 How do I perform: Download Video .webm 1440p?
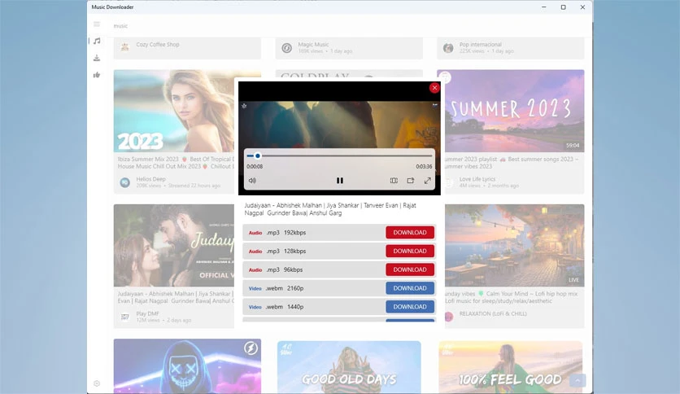click(x=410, y=307)
